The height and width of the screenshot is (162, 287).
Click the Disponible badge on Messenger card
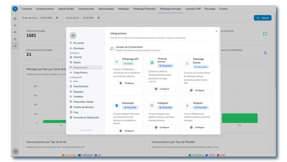click(130, 108)
